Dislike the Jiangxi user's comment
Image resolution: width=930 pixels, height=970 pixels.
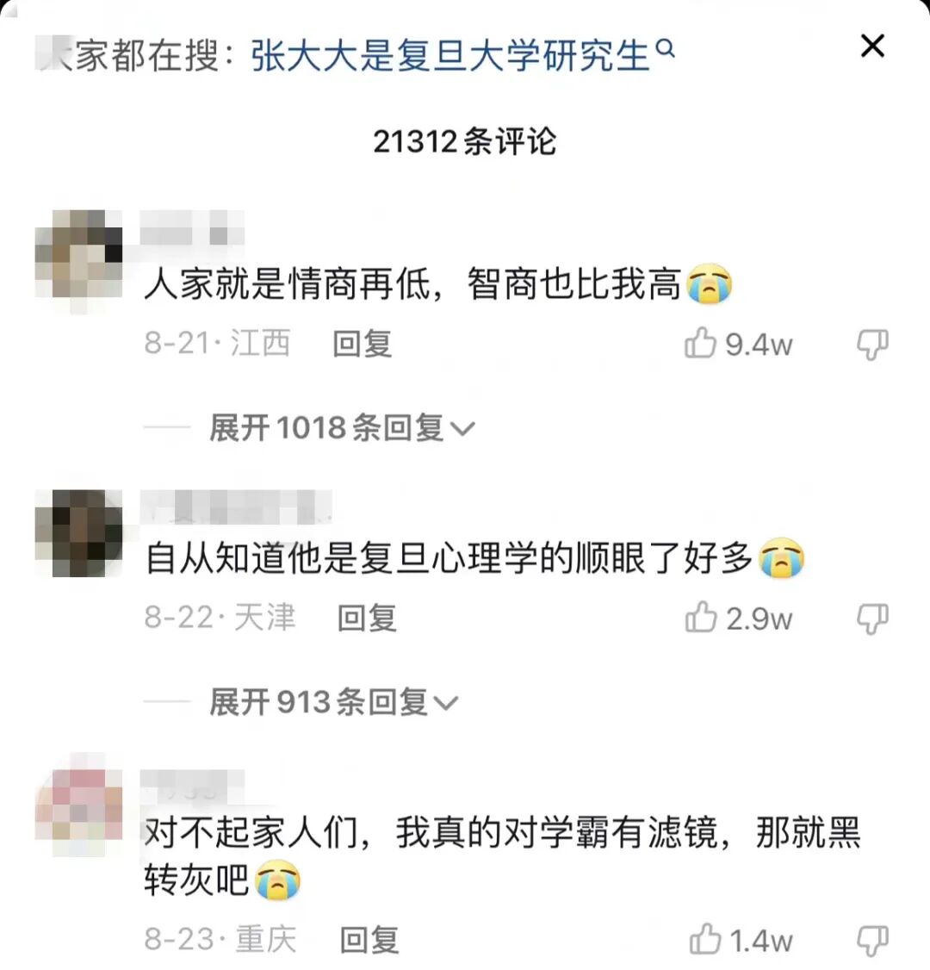872,344
